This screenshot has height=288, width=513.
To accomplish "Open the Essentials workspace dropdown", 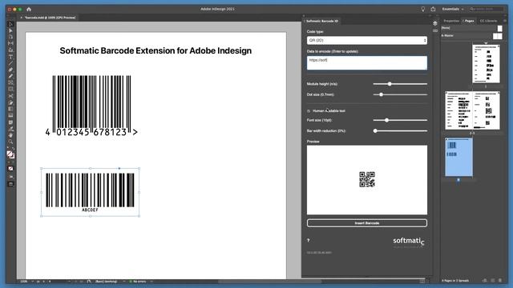I will point(453,9).
